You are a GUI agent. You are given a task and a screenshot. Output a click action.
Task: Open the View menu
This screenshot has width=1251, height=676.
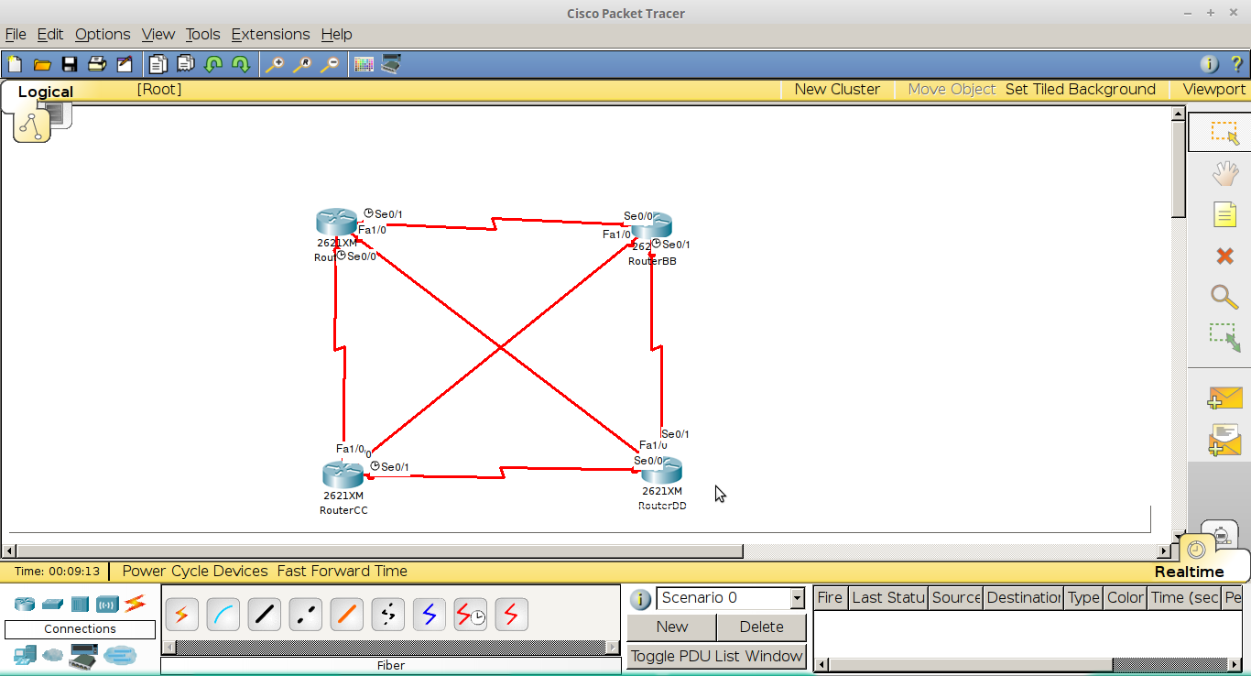158,34
